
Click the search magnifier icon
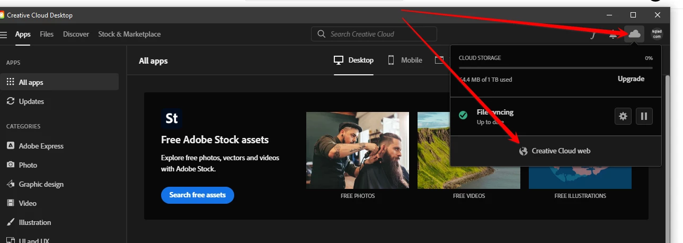pyautogui.click(x=321, y=34)
